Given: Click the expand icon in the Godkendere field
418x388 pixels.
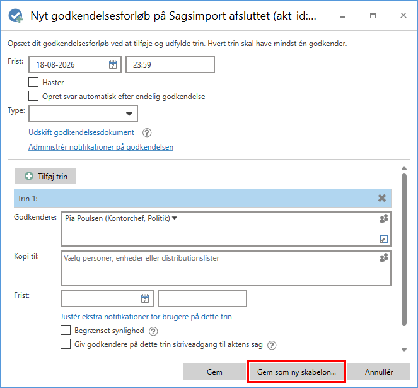Looking at the screenshot, I should [x=383, y=239].
